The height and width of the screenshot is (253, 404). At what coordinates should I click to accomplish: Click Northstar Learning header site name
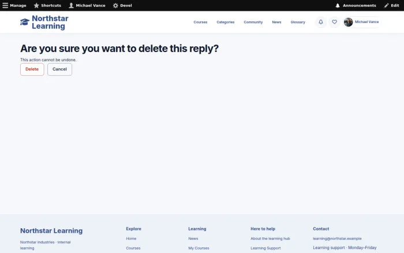50,22
